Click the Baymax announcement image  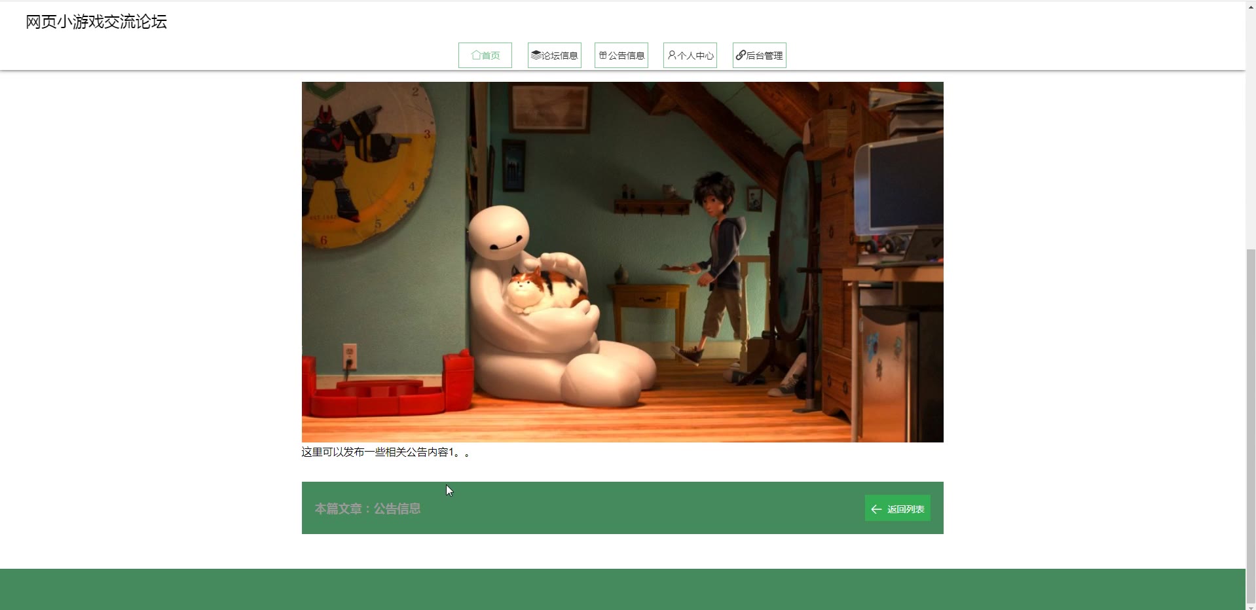pyautogui.click(x=622, y=262)
